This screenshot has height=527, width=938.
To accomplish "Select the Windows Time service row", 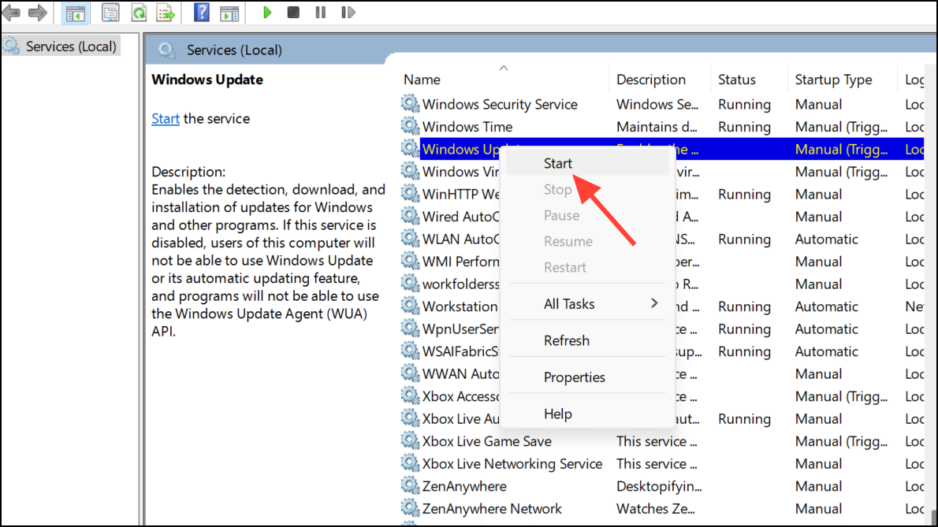I will 662,127.
